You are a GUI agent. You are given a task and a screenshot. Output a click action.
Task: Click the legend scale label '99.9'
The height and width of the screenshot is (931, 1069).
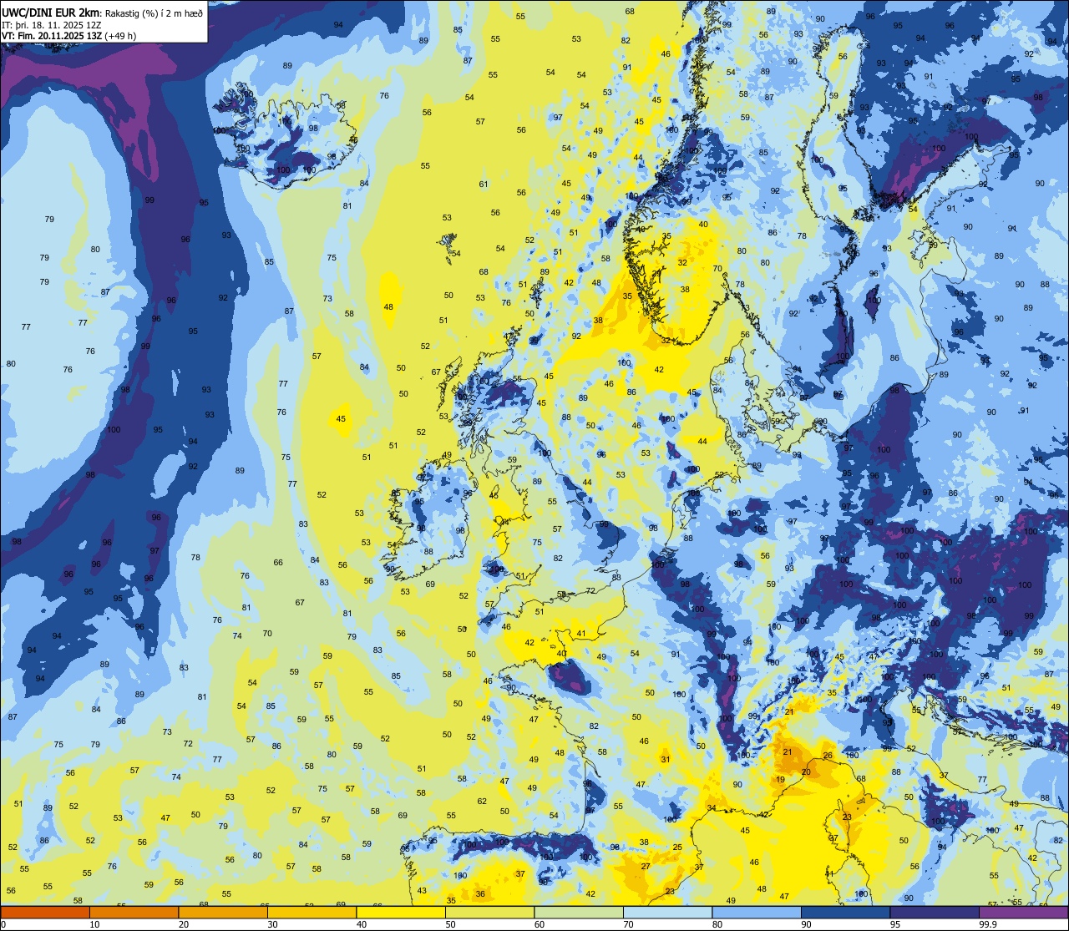988,924
